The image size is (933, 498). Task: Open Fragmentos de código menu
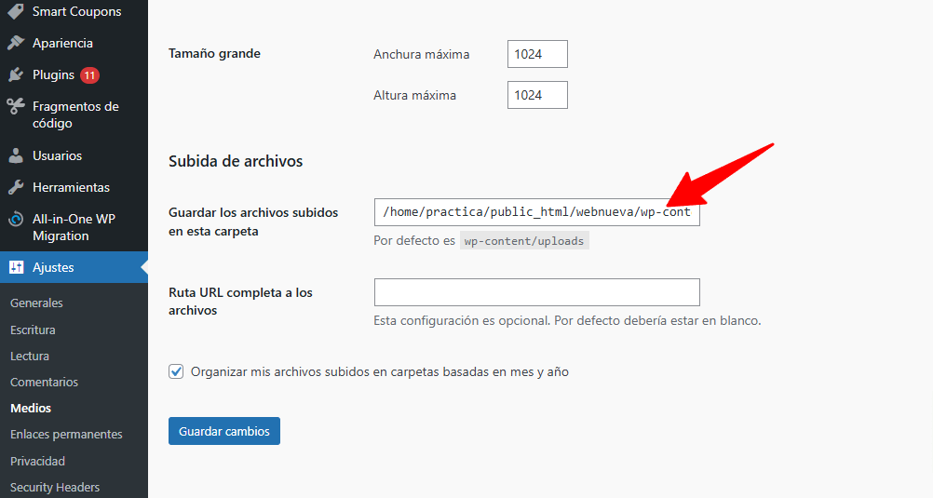point(74,114)
